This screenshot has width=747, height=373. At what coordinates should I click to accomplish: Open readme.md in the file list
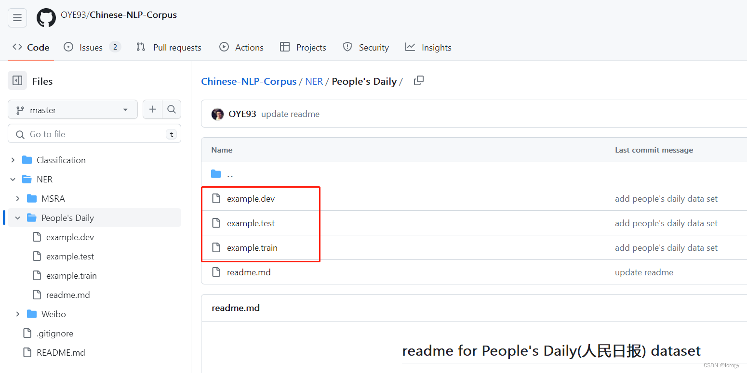(x=249, y=272)
